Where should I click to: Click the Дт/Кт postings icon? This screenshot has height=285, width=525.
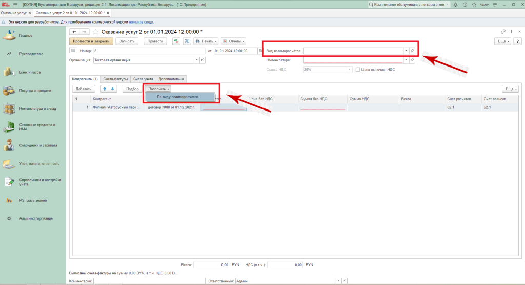tap(176, 41)
